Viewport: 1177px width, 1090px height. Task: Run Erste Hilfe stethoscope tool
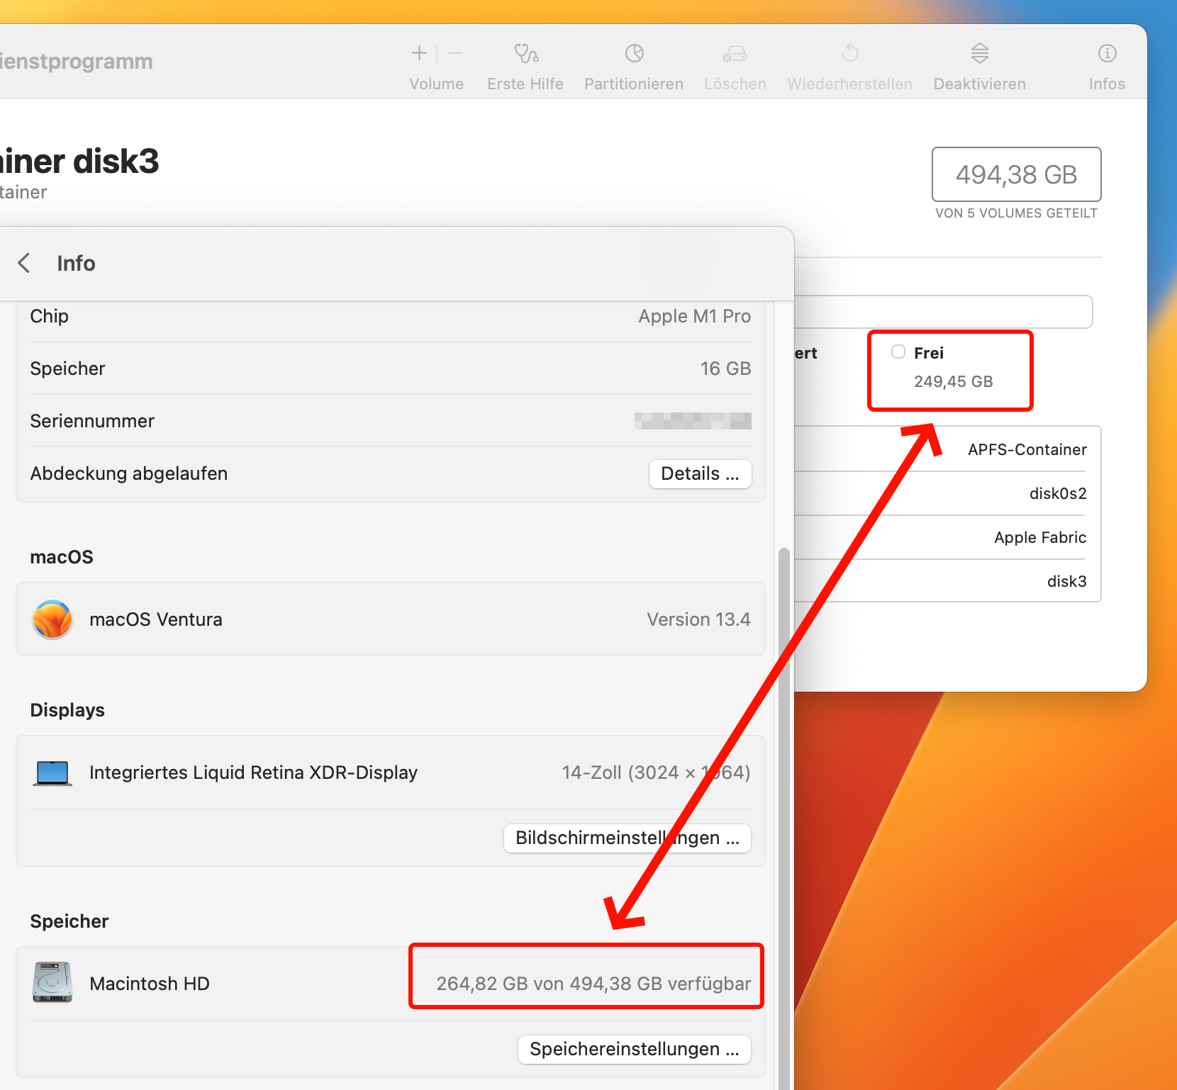(x=525, y=54)
